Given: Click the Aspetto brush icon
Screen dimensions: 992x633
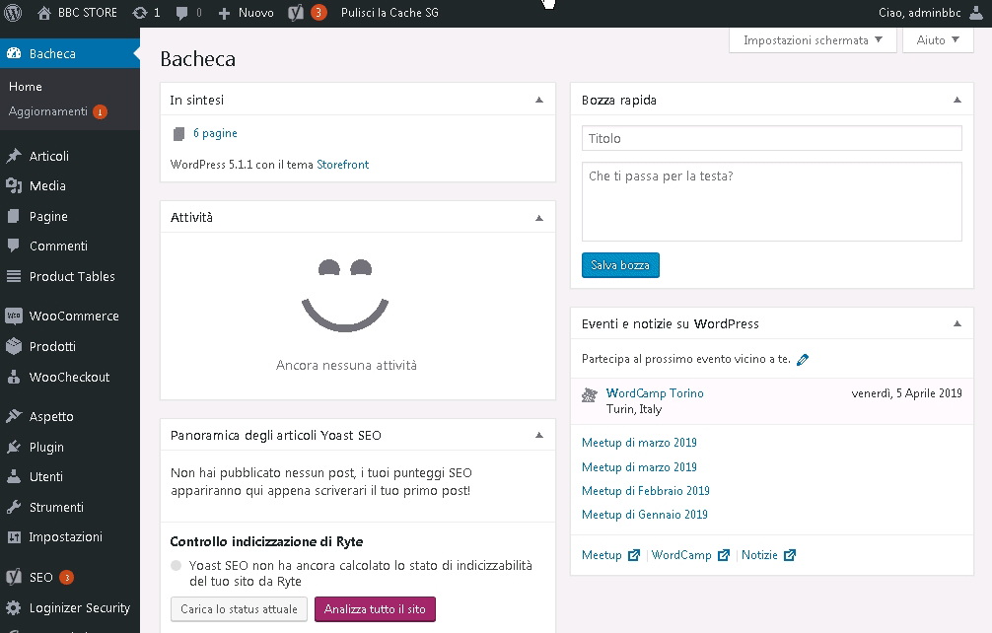Looking at the screenshot, I should [14, 416].
